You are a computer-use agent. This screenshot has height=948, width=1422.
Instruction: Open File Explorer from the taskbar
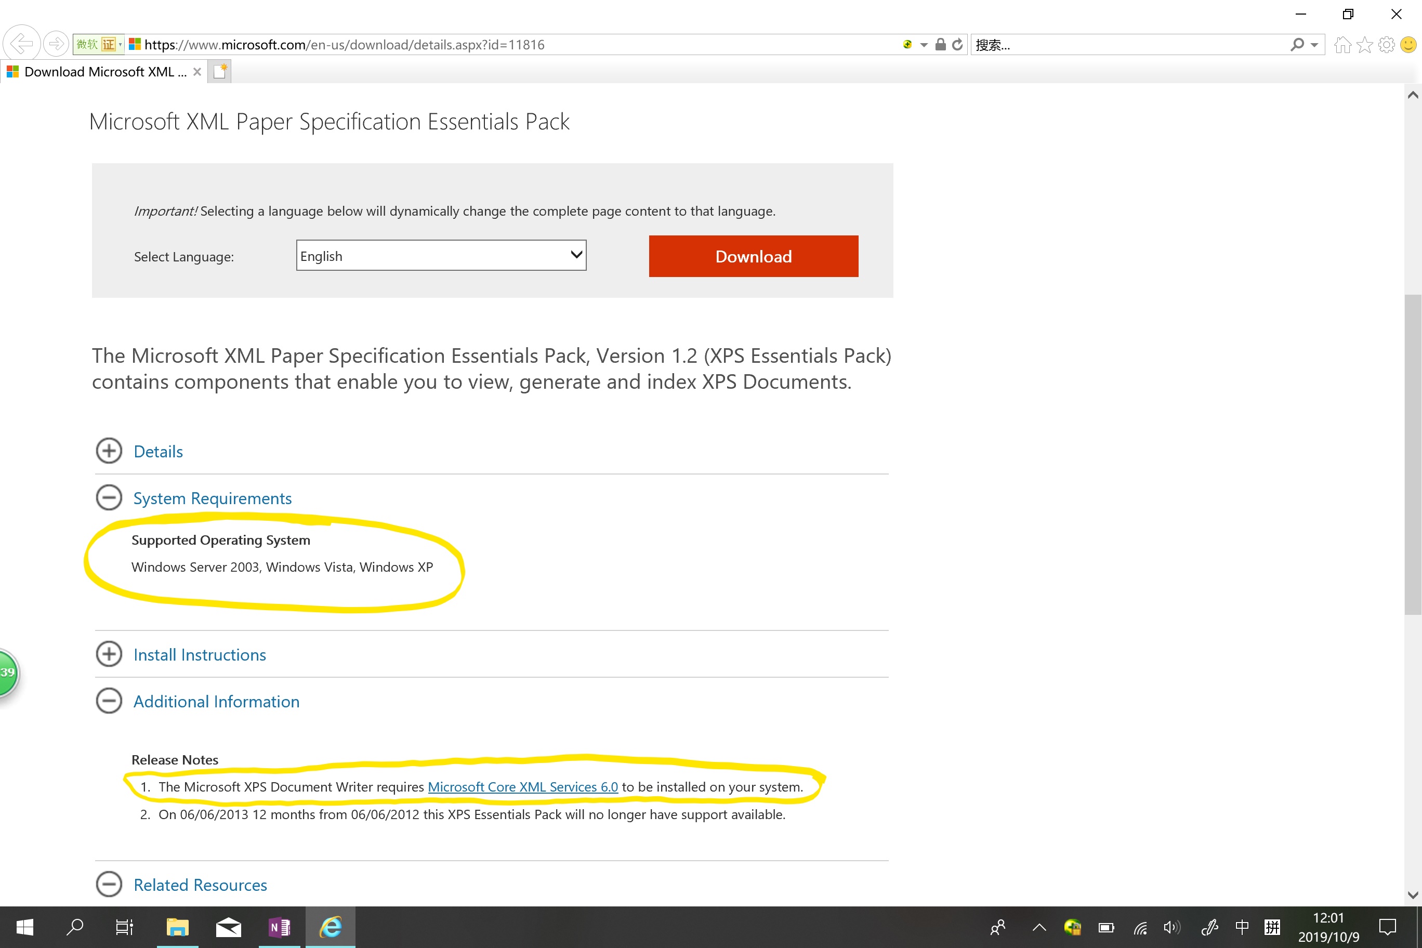pyautogui.click(x=178, y=927)
